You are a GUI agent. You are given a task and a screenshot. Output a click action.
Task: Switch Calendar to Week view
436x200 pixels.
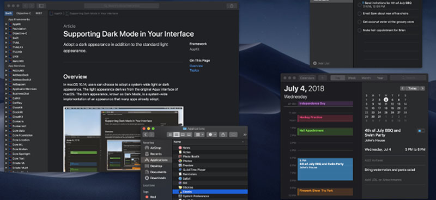(x=352, y=78)
